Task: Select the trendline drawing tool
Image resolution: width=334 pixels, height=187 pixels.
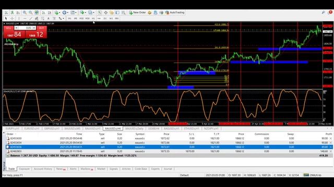Action: (x=31, y=19)
